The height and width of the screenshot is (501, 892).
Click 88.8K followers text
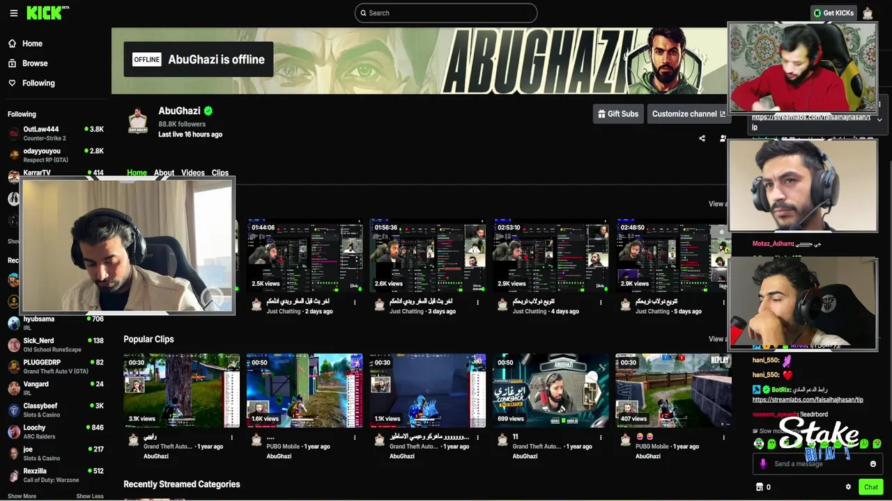(x=182, y=124)
